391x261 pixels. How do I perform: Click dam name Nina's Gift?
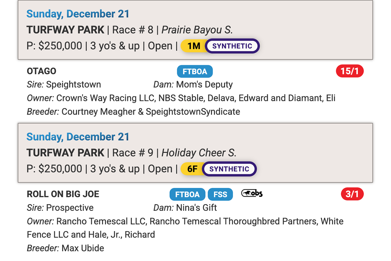[196, 208]
